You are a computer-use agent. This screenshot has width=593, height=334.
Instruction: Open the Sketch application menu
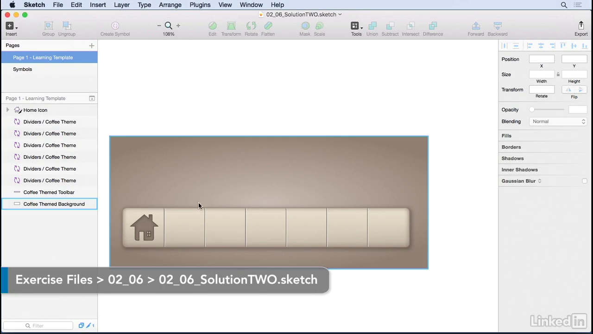[34, 5]
